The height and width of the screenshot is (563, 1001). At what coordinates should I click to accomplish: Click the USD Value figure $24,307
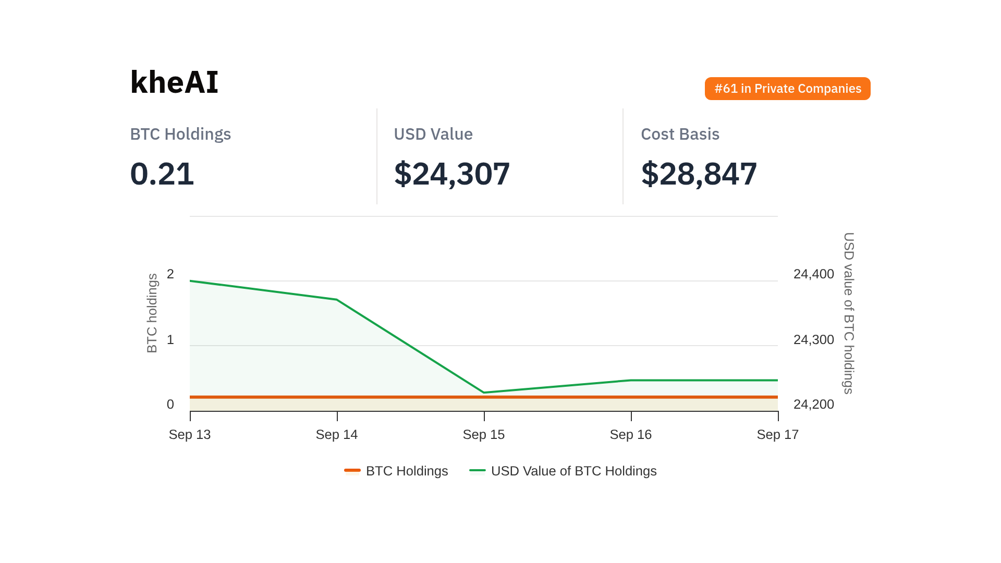[x=451, y=174]
